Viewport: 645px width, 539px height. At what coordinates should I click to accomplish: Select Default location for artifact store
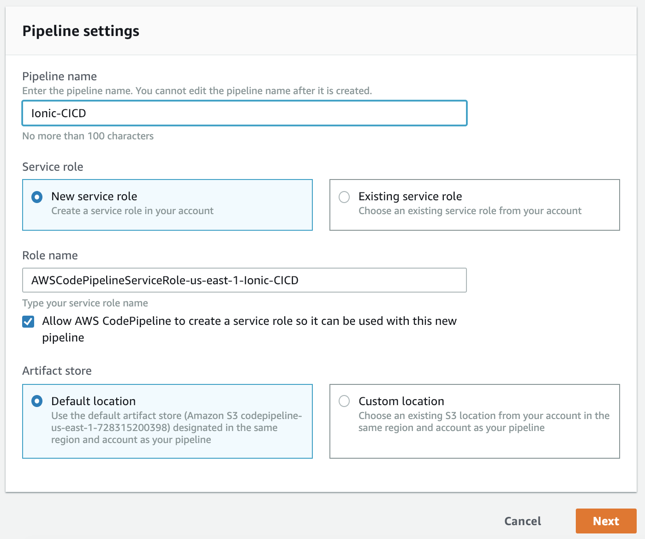coord(37,401)
